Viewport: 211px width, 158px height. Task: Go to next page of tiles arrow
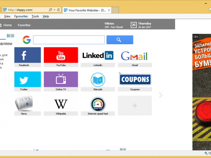coord(160,95)
